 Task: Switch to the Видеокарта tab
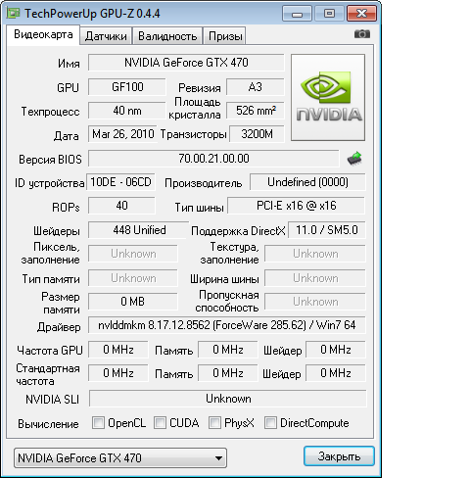43,34
